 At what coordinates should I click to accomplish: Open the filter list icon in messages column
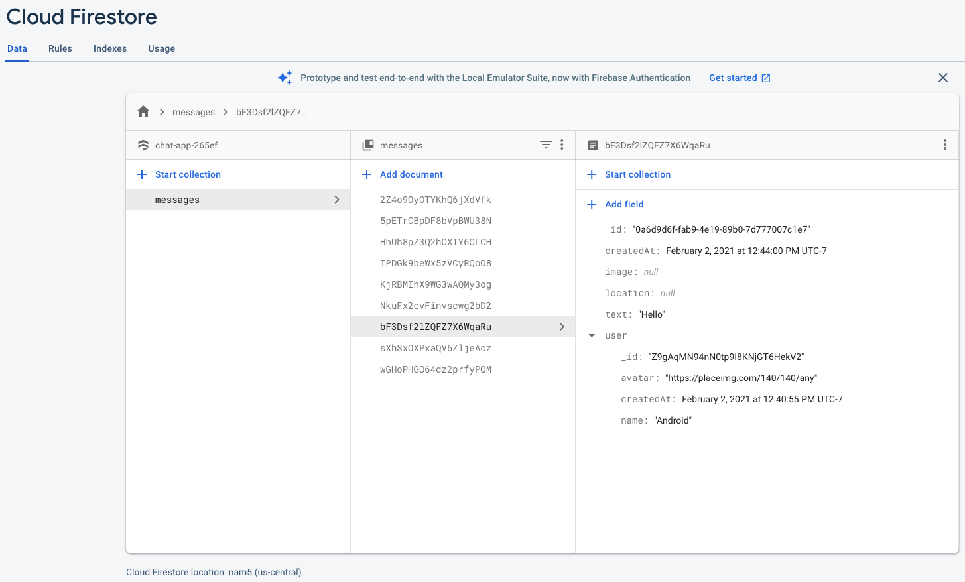546,145
